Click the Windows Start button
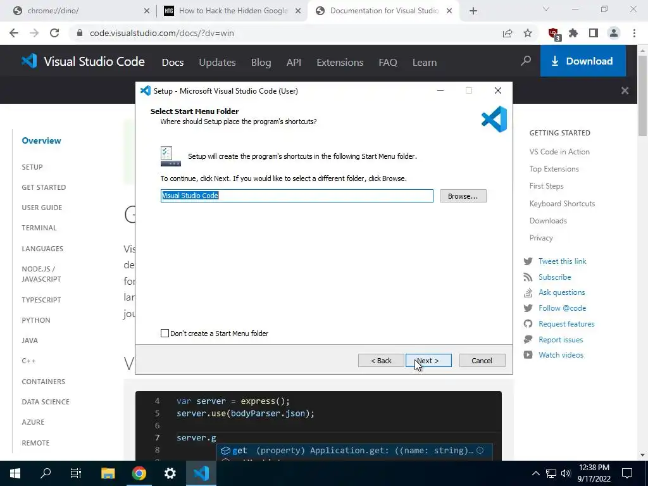This screenshot has width=648, height=486. point(15,473)
